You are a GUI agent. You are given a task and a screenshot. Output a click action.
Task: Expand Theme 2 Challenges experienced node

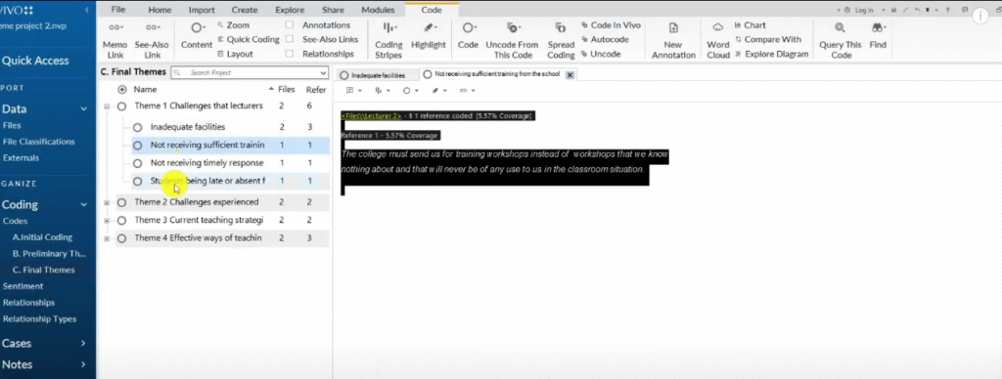107,202
